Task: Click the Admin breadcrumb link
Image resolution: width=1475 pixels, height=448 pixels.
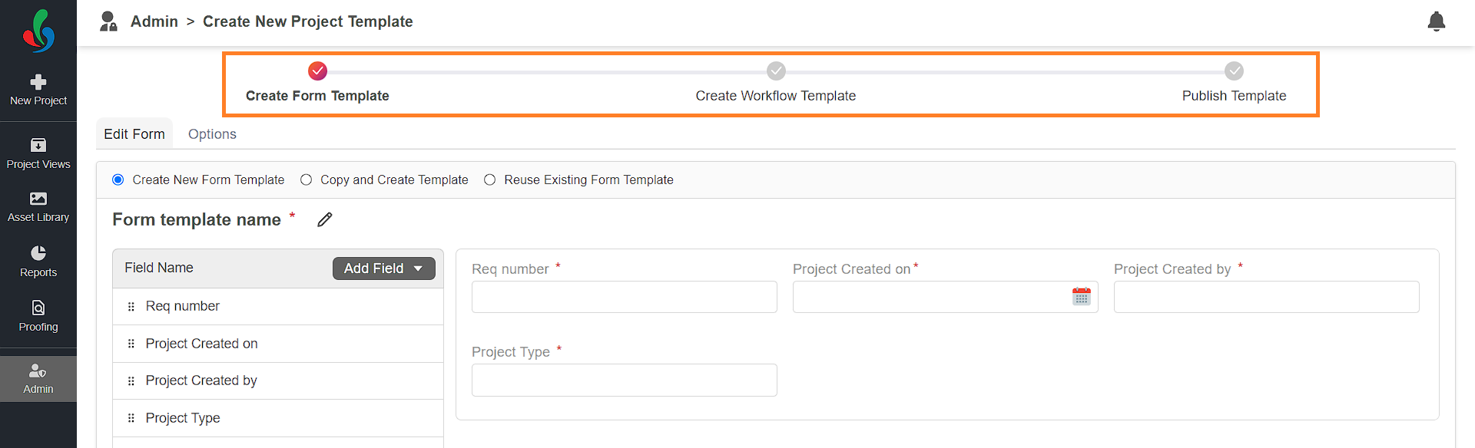Action: click(x=154, y=21)
